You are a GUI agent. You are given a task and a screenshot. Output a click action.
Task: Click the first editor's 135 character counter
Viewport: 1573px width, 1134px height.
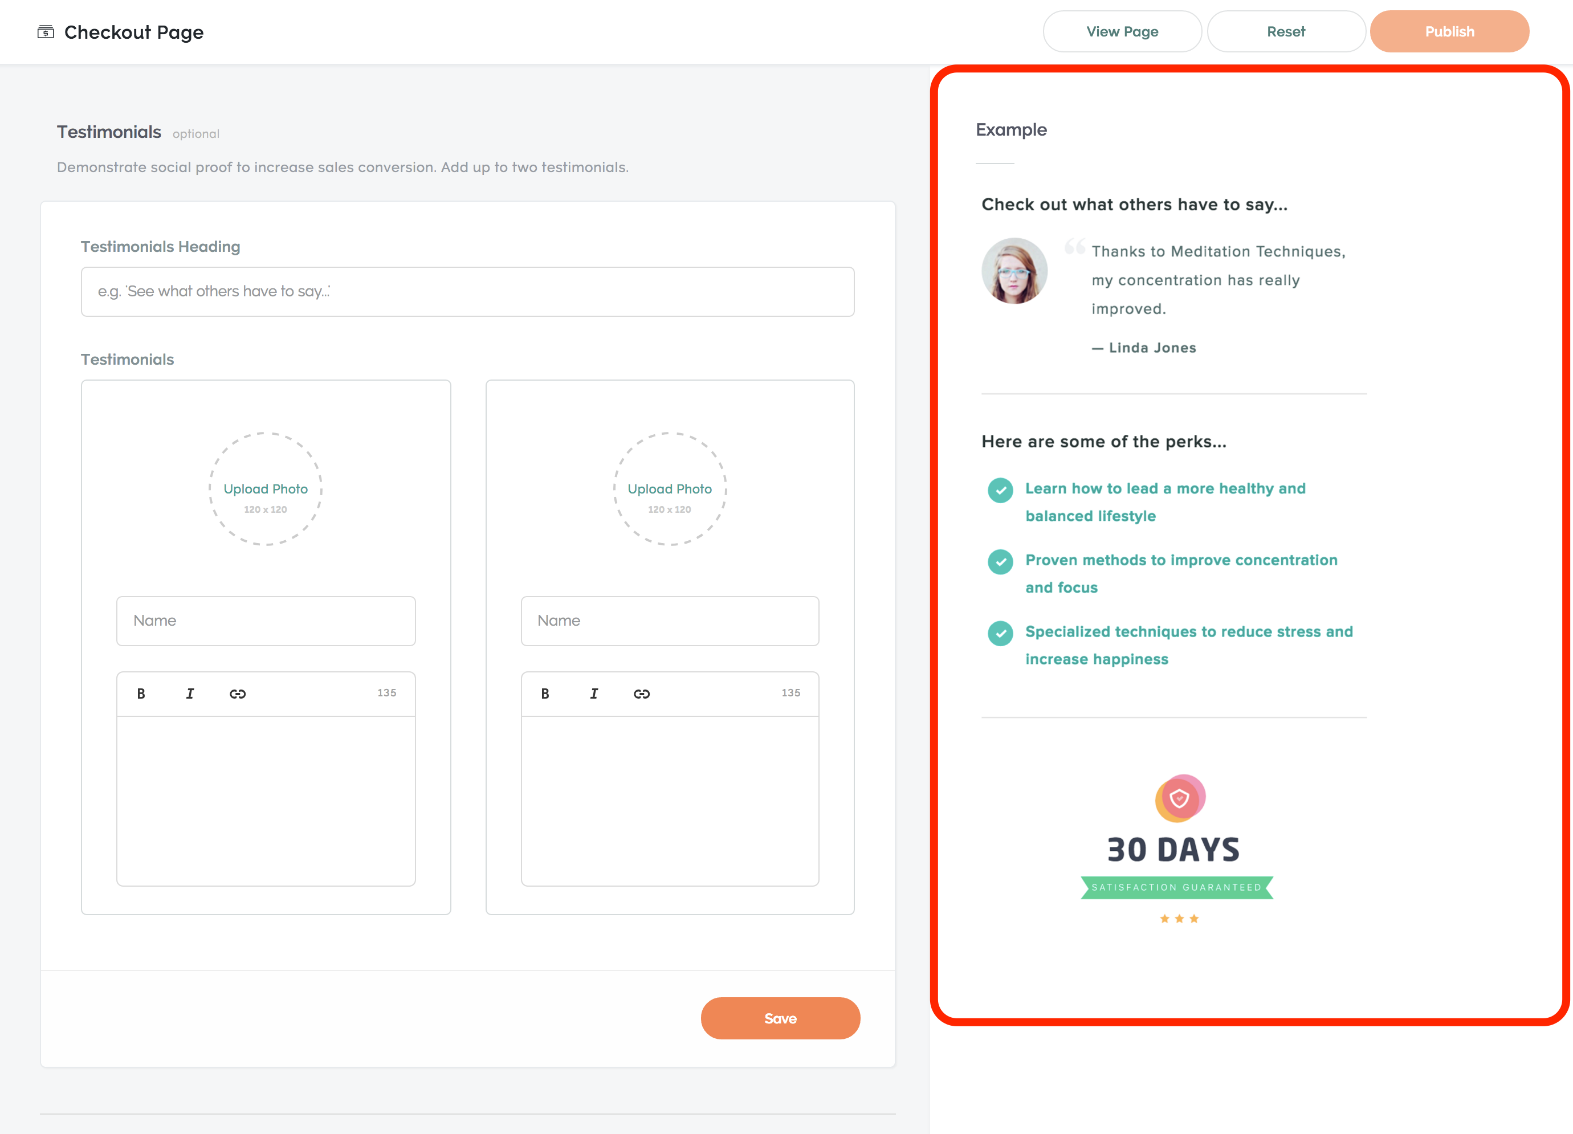(387, 693)
